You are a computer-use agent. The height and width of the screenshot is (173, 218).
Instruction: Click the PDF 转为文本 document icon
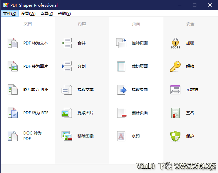[x=13, y=43]
